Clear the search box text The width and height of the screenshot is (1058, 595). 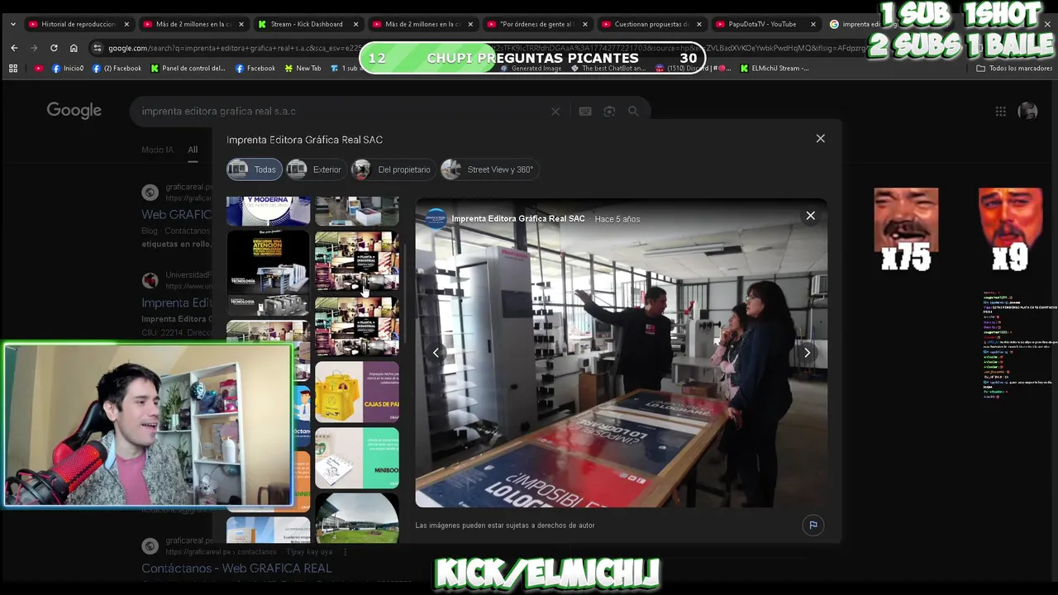pos(555,111)
